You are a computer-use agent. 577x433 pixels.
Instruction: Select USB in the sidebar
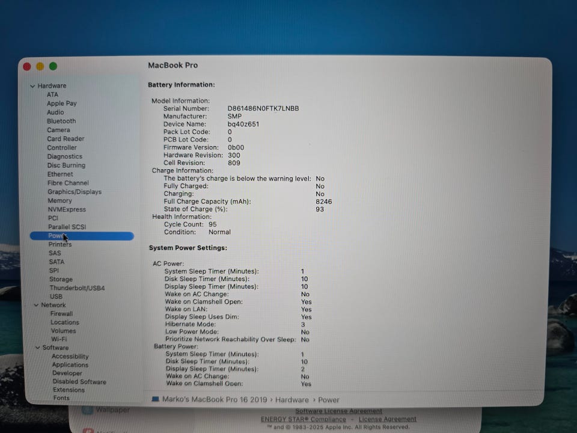pyautogui.click(x=56, y=296)
